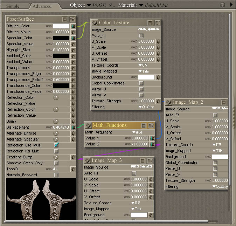Screen dimensions: 236x226
Task: Open the Math_Argument Add dropdown
Action: (137, 132)
